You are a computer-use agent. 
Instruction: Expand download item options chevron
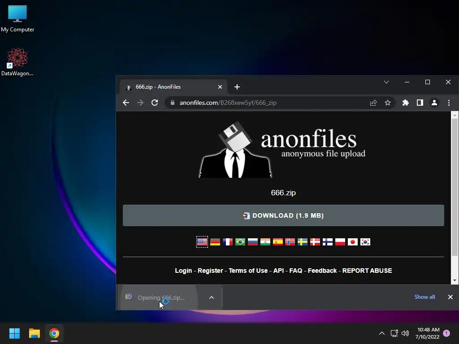pyautogui.click(x=212, y=297)
